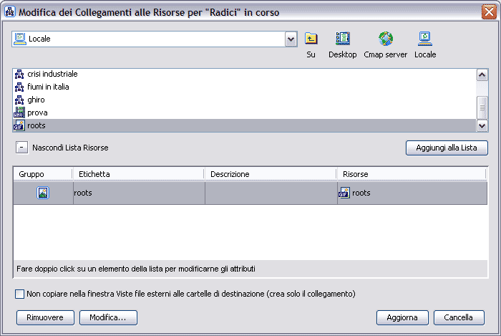
Task: Select crisi industriale in the list
Action: (x=52, y=74)
